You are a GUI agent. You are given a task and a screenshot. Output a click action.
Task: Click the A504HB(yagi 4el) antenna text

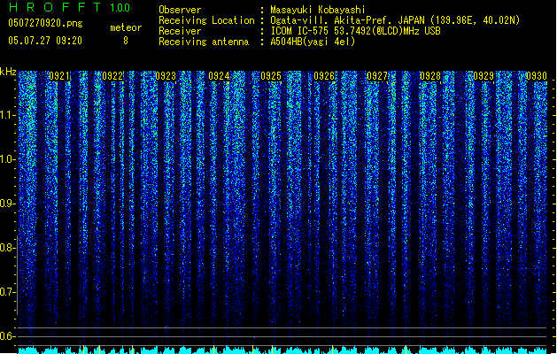click(313, 42)
